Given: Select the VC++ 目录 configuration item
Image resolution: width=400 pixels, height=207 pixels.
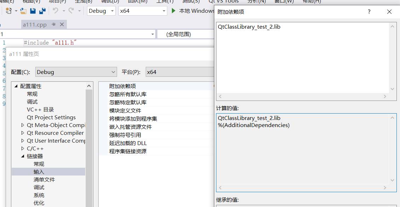Looking at the screenshot, I should click(x=40, y=109).
